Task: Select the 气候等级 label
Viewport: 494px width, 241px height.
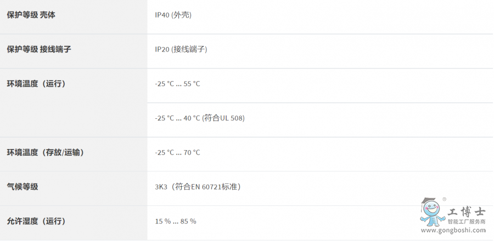Action: click(x=23, y=187)
